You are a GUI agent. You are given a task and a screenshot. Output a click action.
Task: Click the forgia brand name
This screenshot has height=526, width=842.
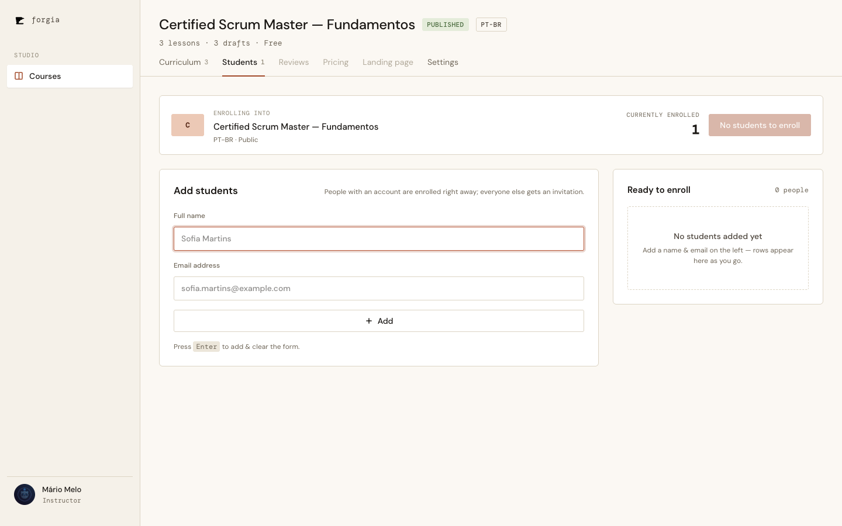(x=46, y=20)
